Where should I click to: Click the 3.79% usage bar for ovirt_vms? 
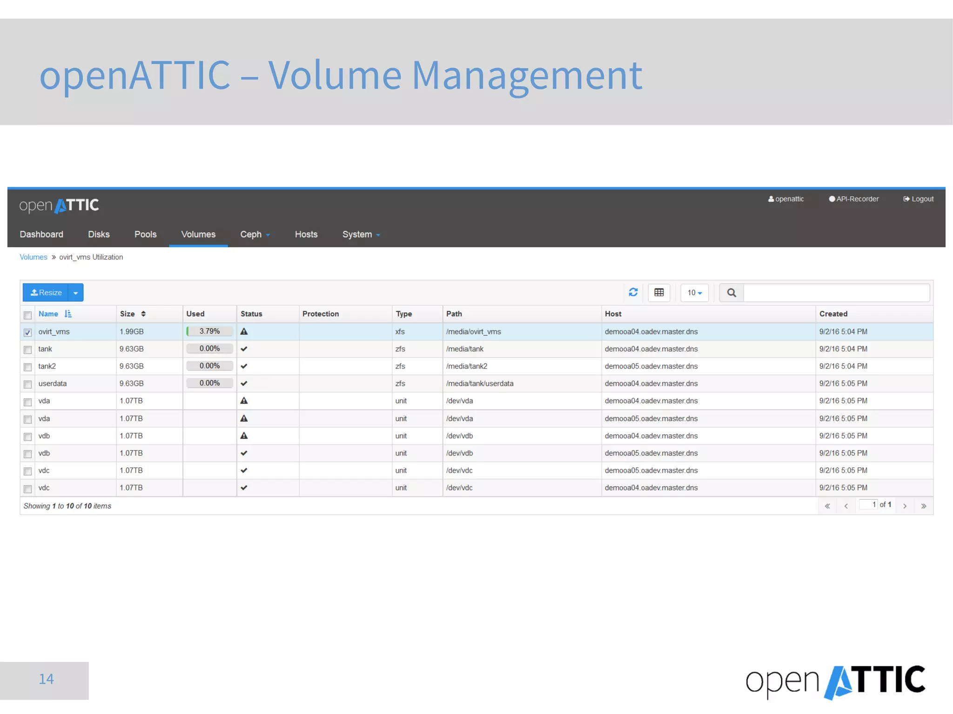pyautogui.click(x=209, y=331)
